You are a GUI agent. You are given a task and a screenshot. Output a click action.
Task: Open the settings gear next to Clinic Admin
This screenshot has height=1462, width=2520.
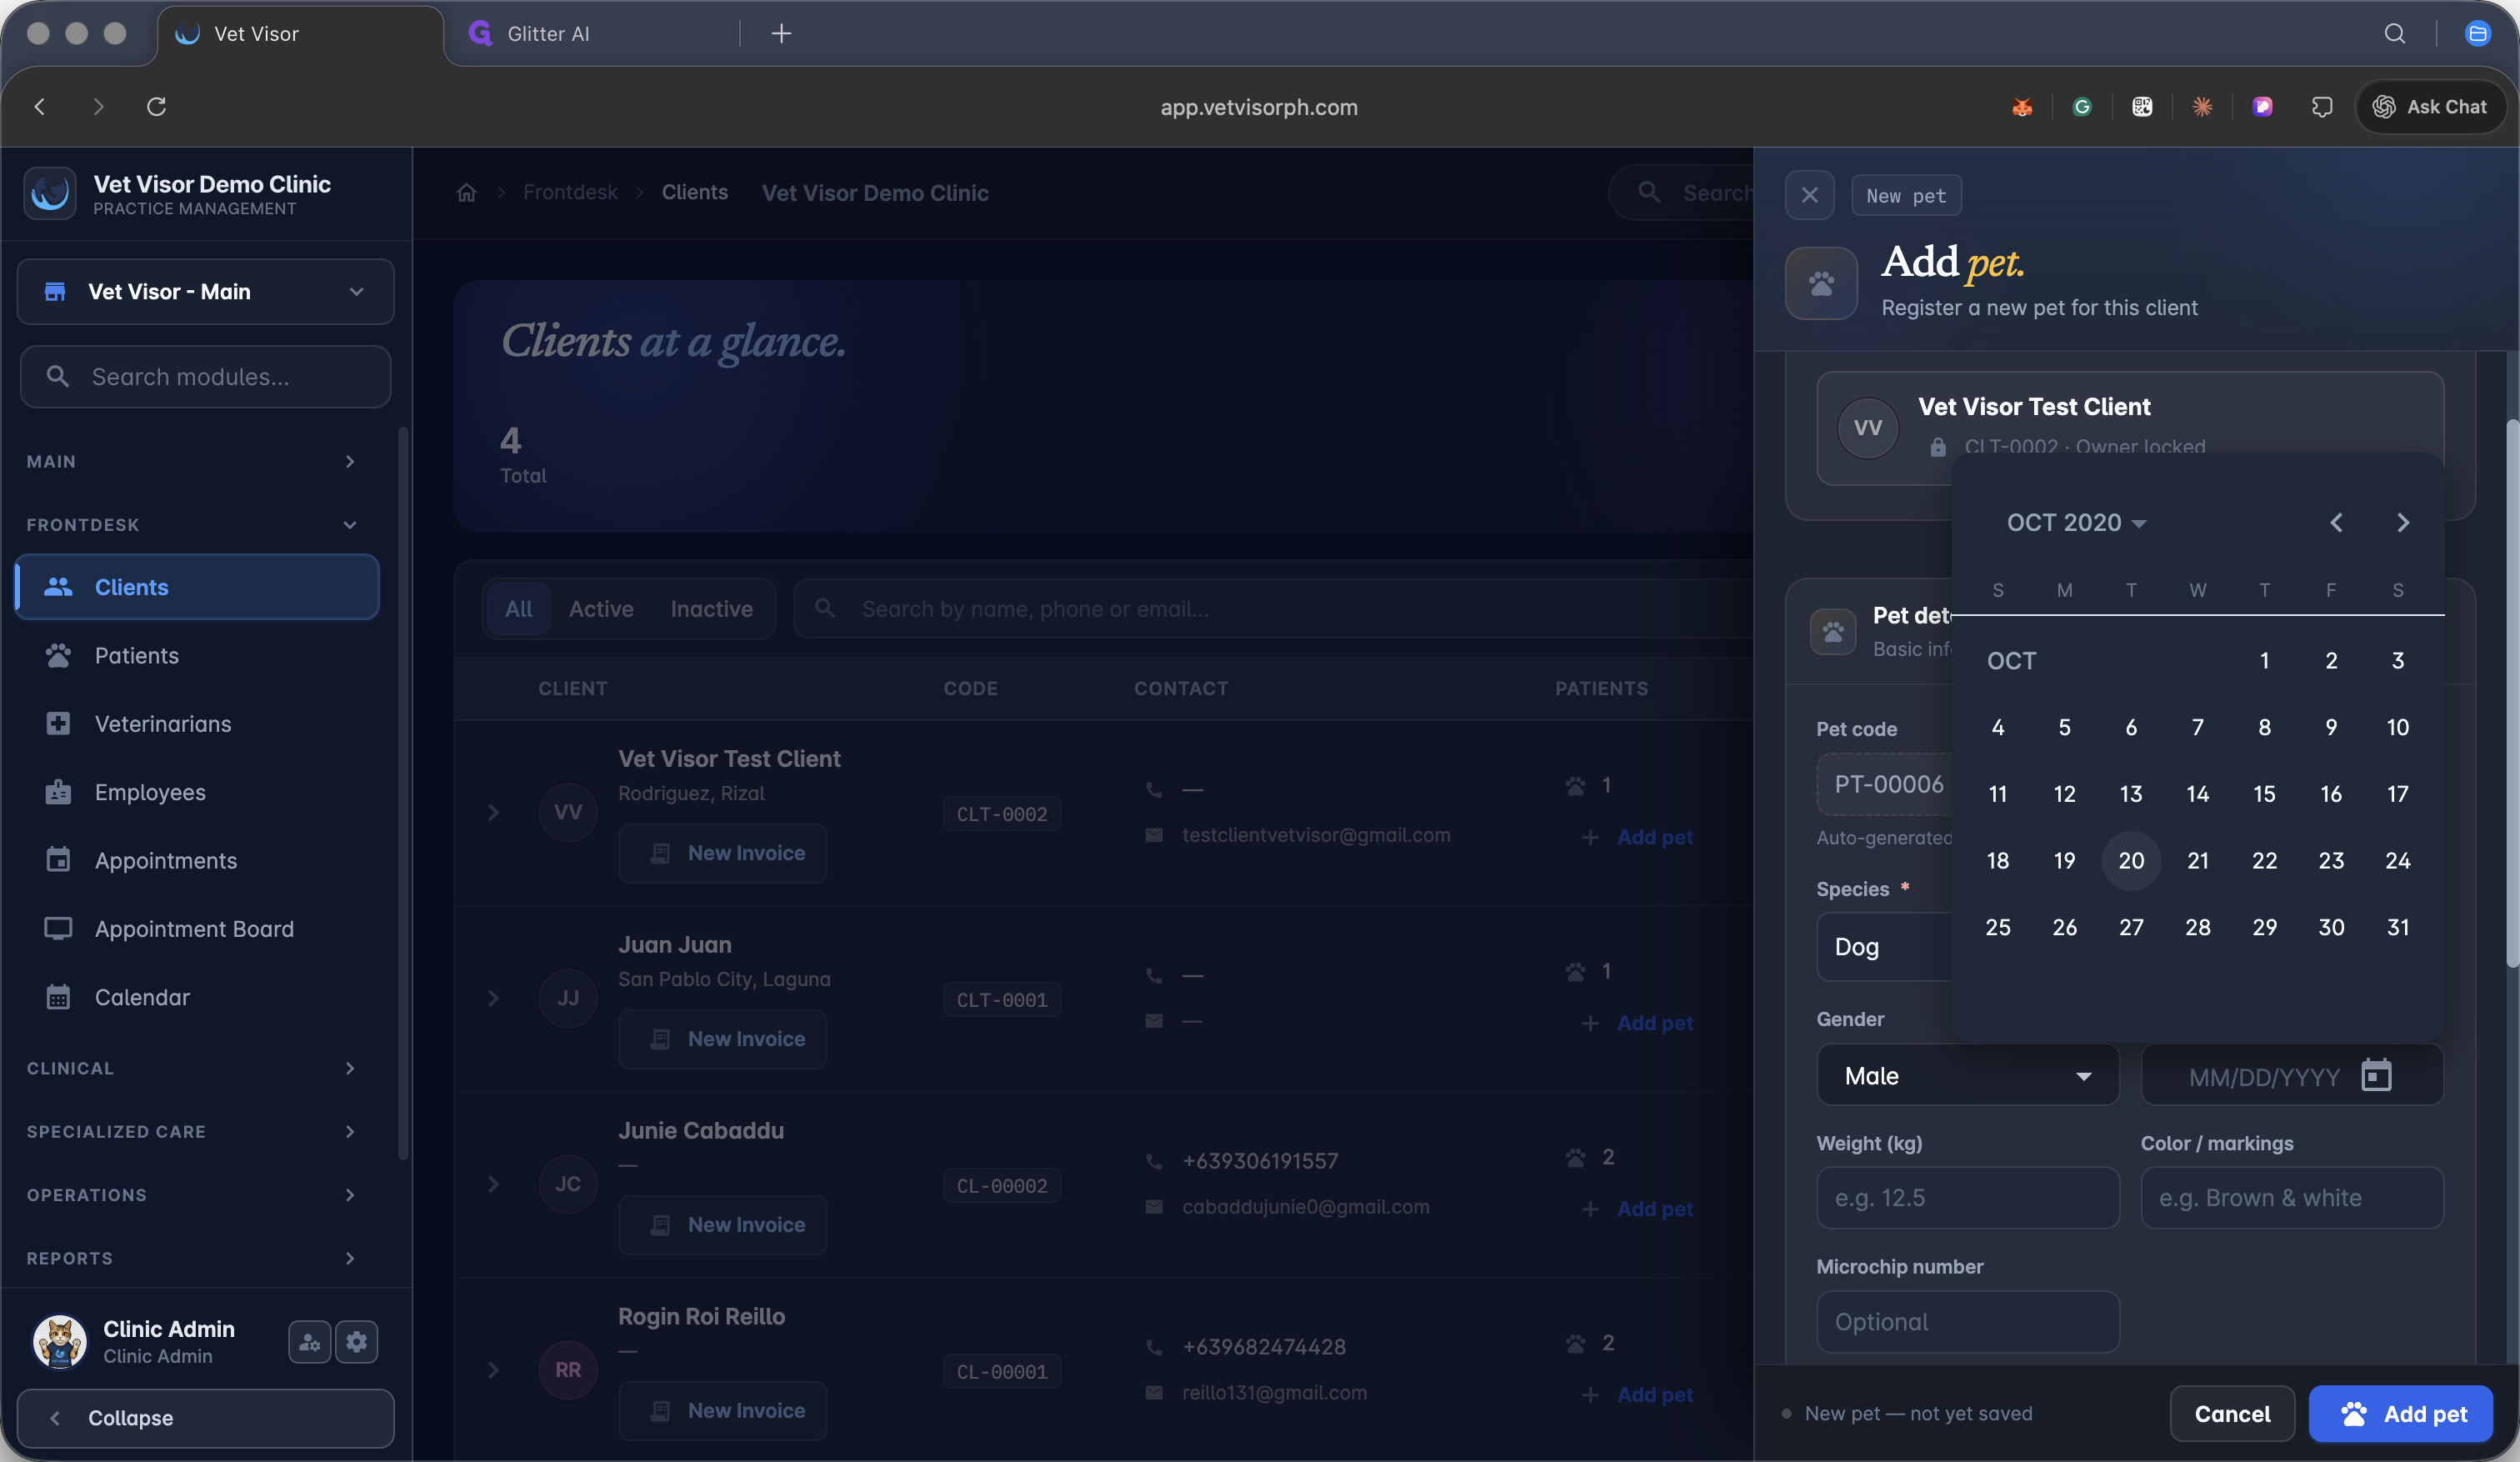pos(357,1342)
